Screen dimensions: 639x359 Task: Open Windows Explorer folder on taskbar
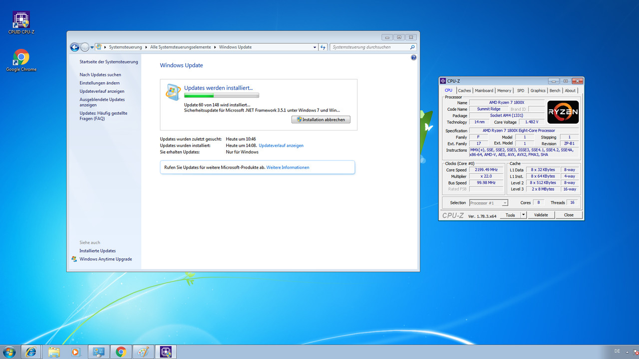click(54, 352)
